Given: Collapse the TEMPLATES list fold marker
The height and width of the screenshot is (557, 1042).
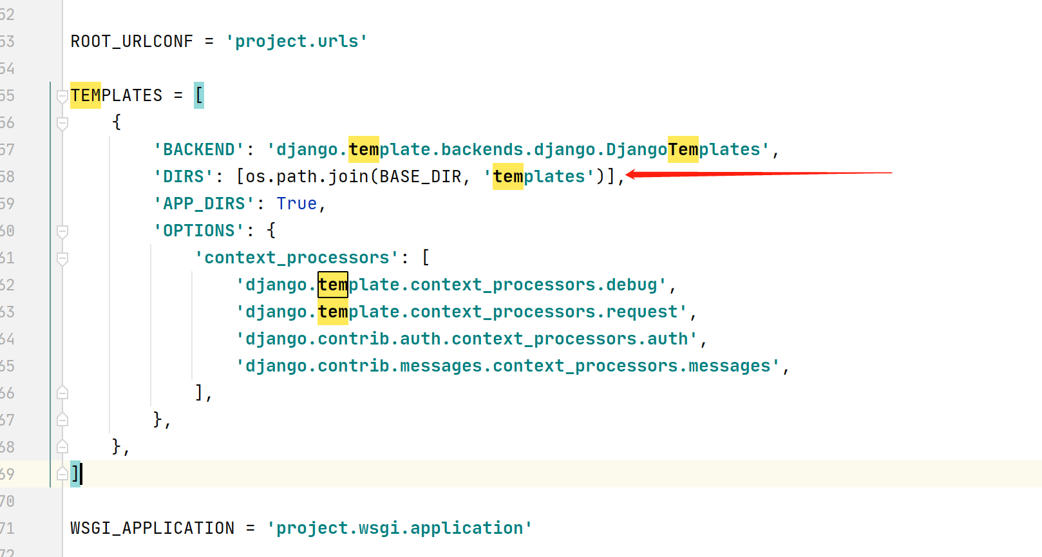Looking at the screenshot, I should [x=62, y=96].
